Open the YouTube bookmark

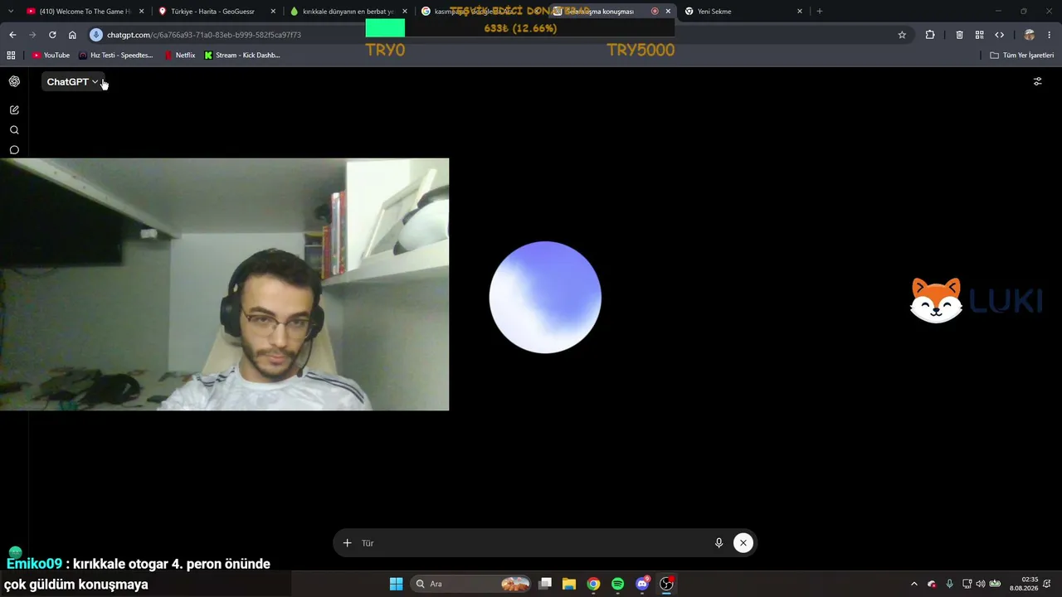tap(51, 56)
